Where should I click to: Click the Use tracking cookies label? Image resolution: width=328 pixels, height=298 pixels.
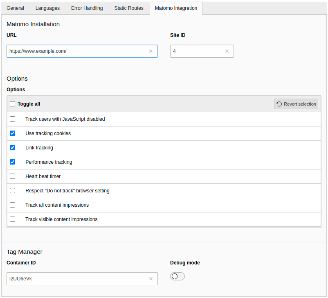click(48, 133)
